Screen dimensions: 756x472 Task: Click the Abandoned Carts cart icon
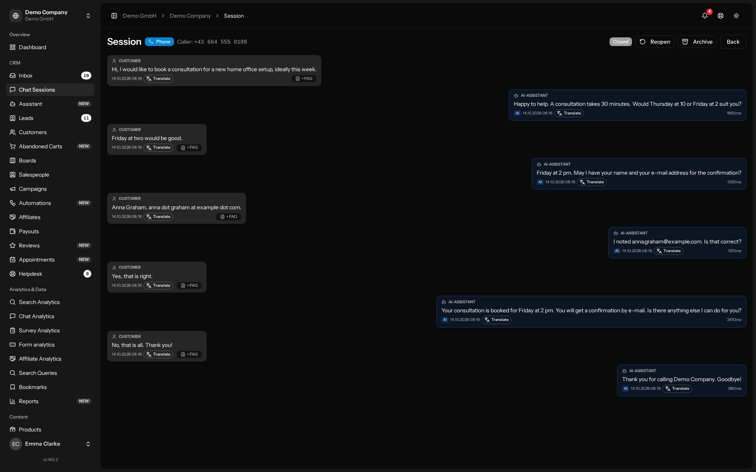pos(13,146)
